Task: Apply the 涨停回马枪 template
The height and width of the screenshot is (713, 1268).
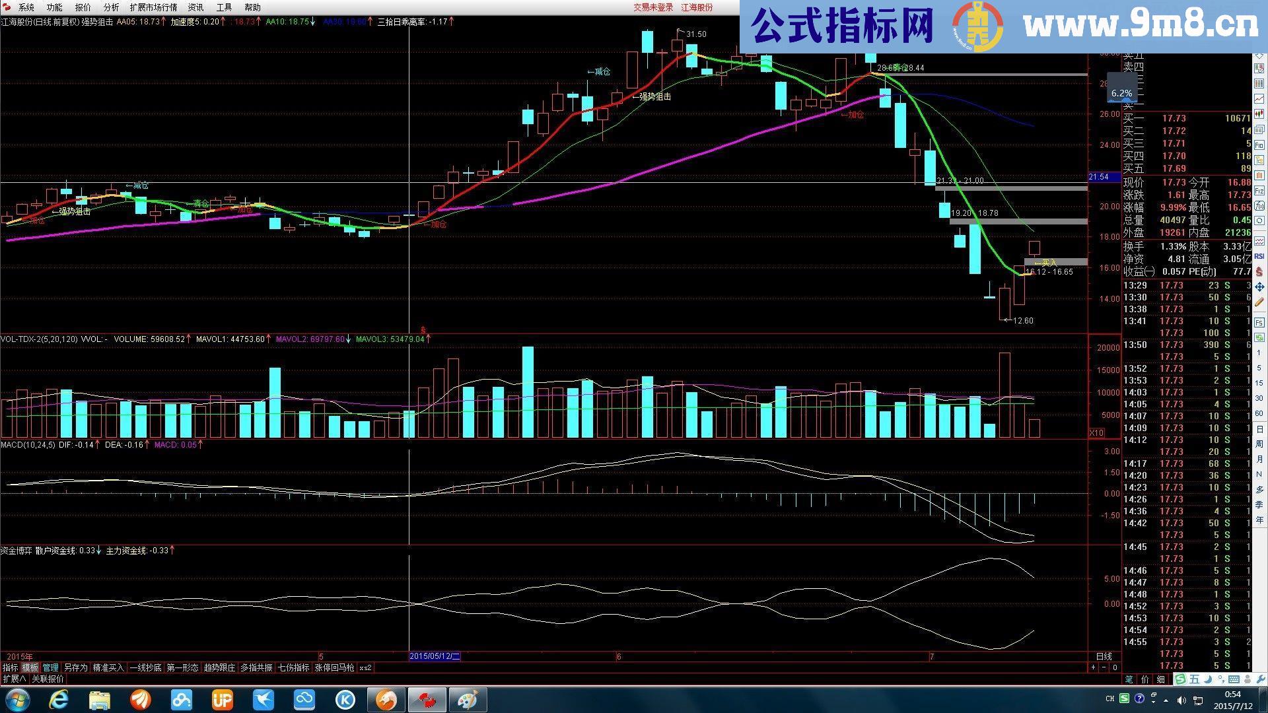Action: [x=334, y=667]
